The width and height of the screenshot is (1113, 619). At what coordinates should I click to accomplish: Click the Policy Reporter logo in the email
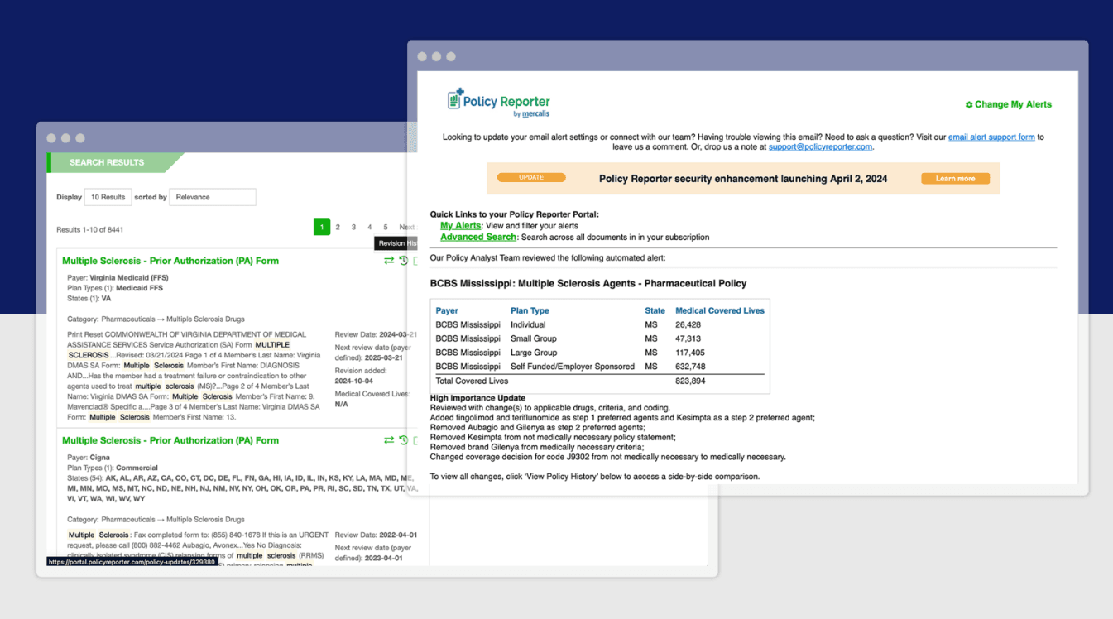pyautogui.click(x=499, y=103)
